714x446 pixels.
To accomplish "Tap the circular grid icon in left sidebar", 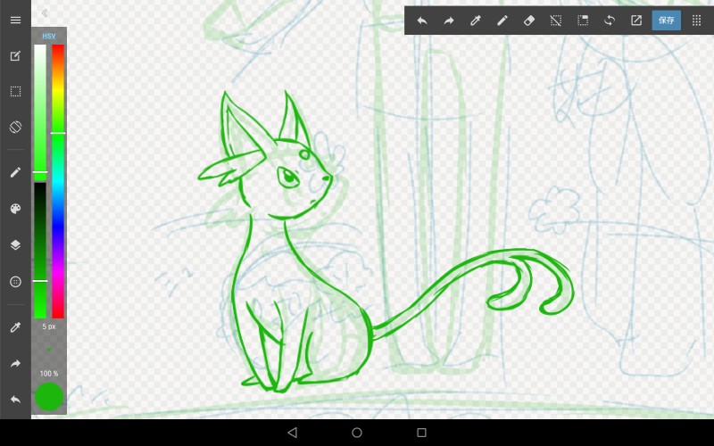I will point(15,282).
